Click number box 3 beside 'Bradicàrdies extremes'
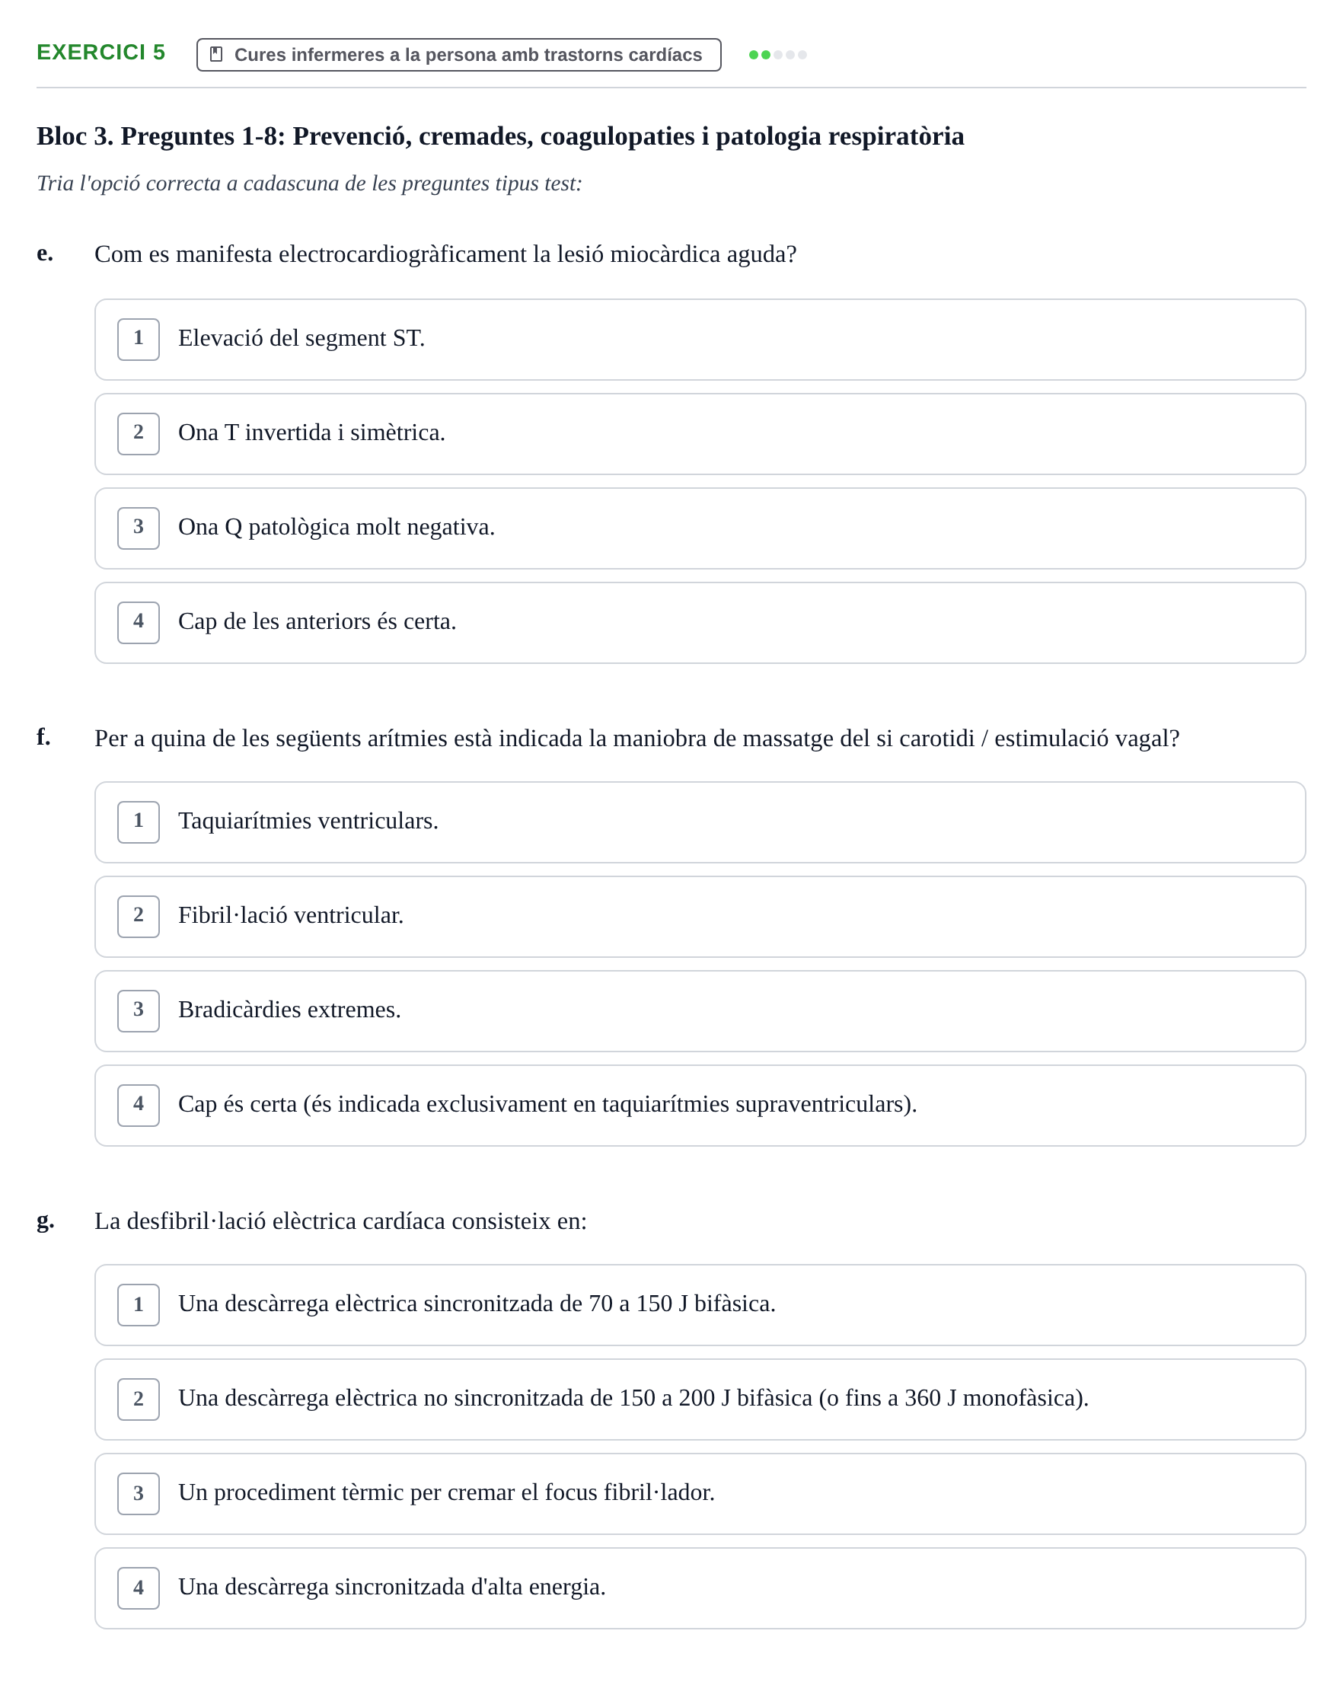The width and height of the screenshot is (1343, 1701). [139, 1010]
